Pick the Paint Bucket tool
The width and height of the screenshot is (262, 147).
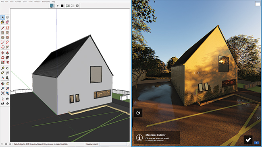(3, 22)
